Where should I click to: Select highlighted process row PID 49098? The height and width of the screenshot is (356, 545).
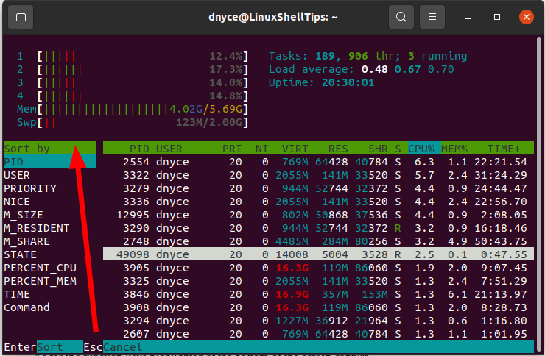click(x=318, y=254)
